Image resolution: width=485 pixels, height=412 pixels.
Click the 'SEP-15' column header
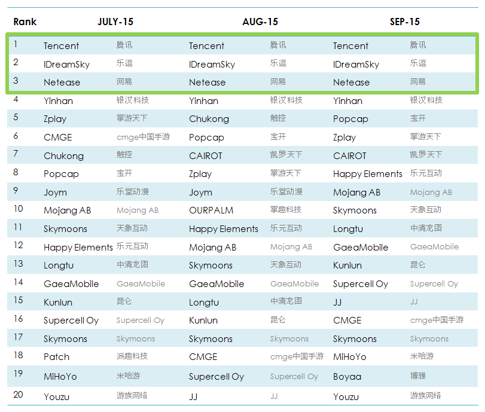coord(405,22)
